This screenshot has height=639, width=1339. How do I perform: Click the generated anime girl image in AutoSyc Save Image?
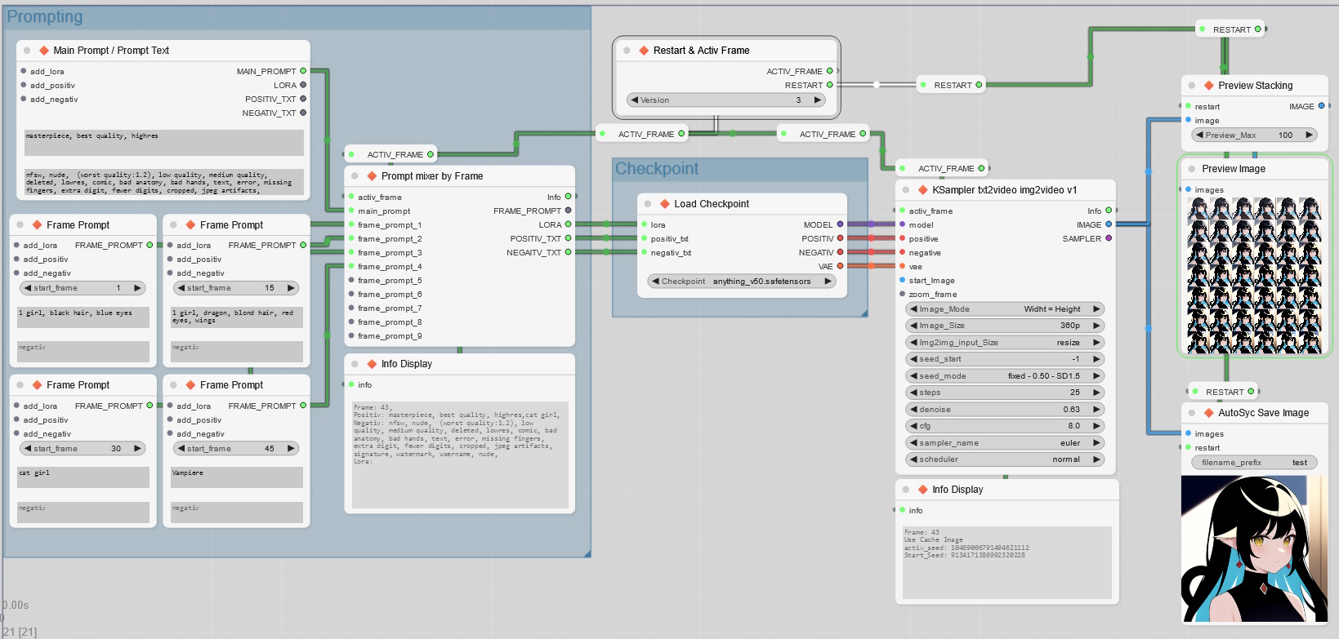click(x=1254, y=549)
